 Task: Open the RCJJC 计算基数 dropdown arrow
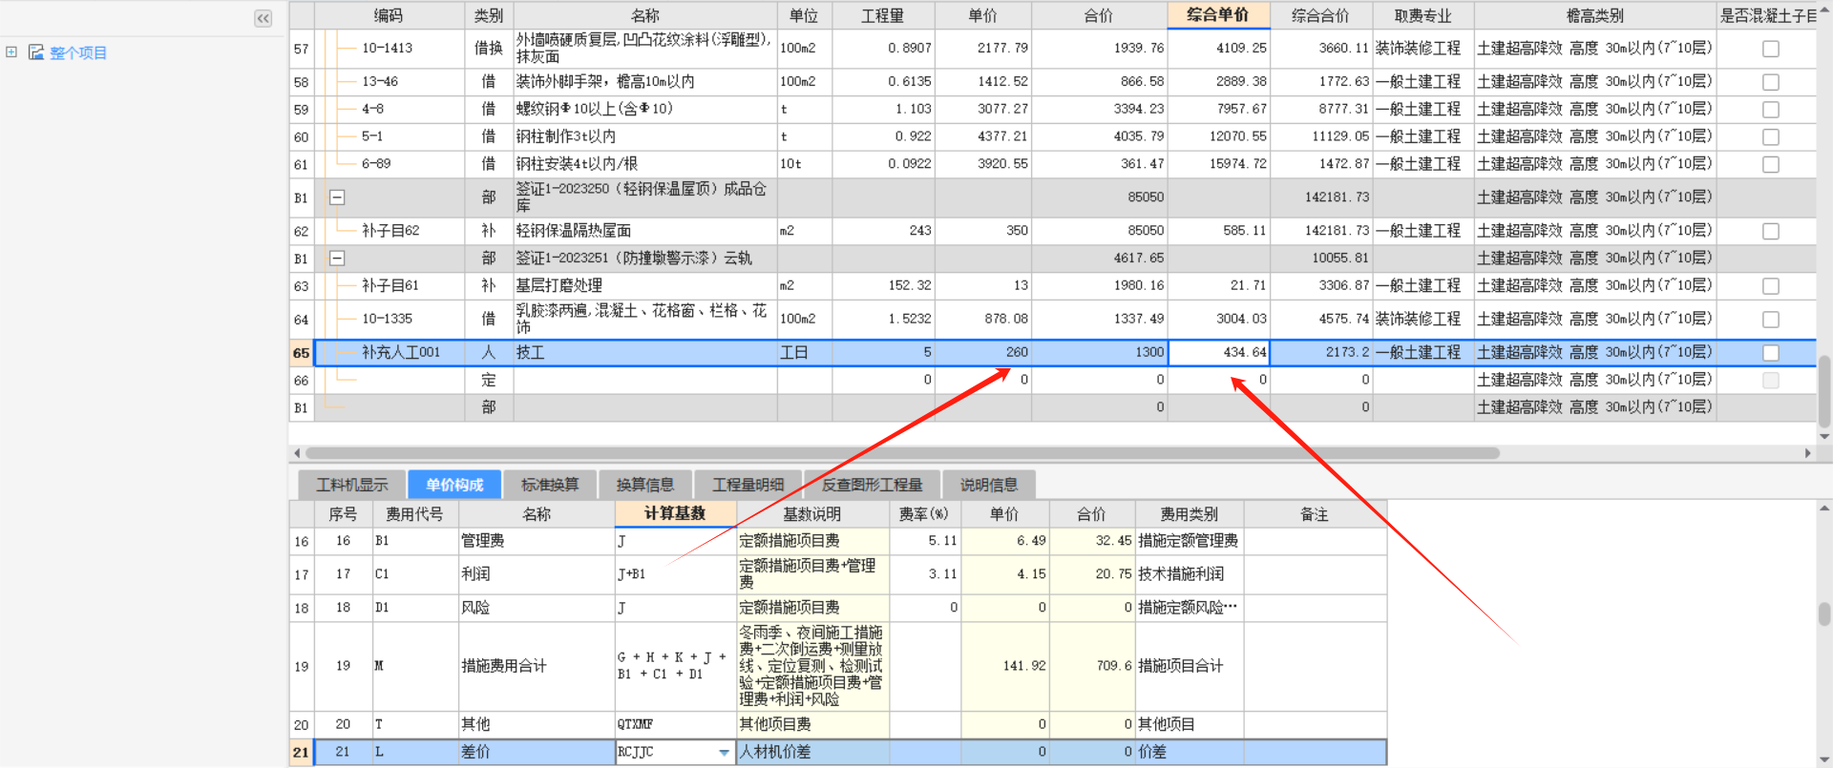[725, 753]
